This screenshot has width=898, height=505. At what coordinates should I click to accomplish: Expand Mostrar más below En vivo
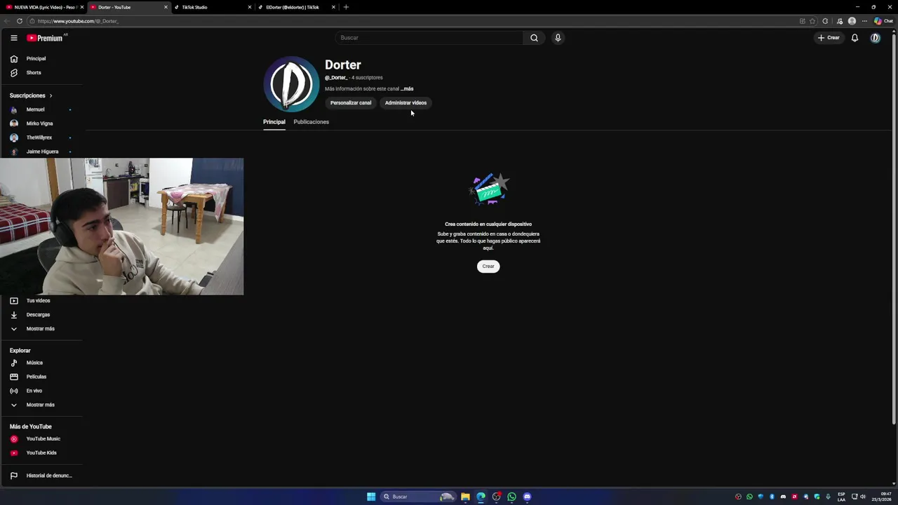click(42, 405)
